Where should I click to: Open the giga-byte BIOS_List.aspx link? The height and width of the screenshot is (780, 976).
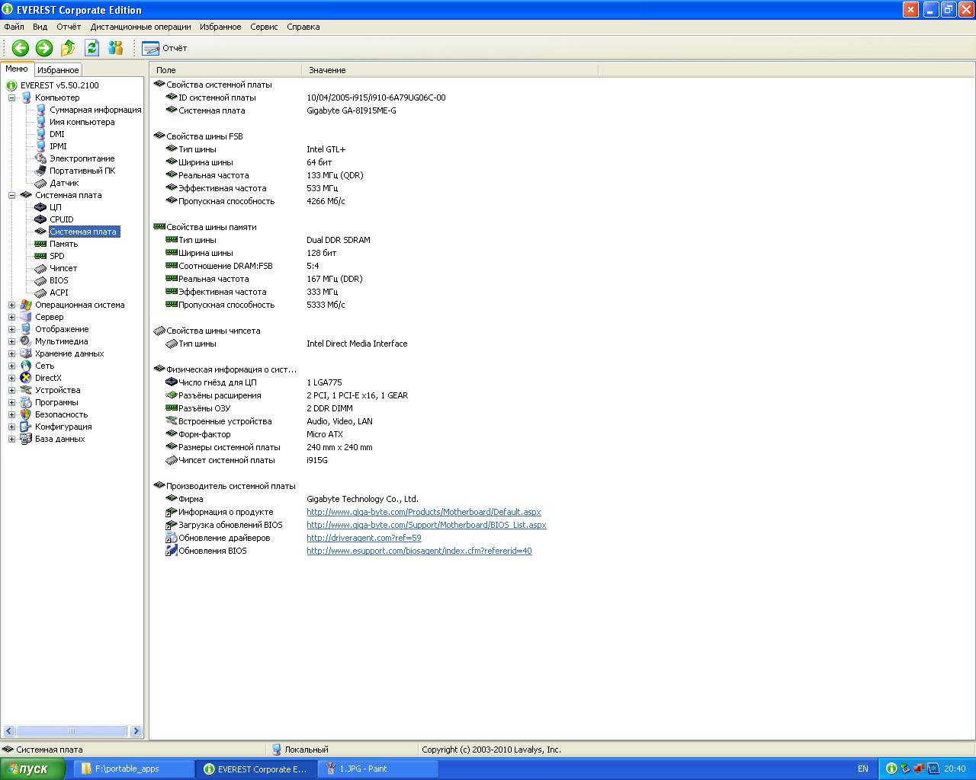[426, 525]
